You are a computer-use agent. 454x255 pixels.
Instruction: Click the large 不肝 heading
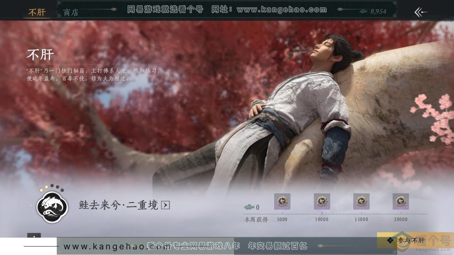(x=40, y=55)
